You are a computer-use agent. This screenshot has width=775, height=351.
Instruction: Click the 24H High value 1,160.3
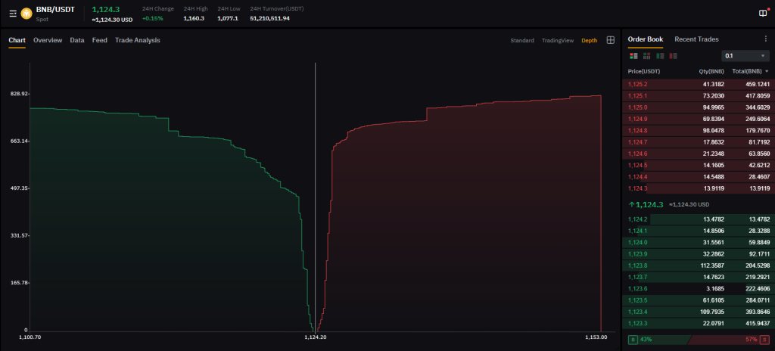coord(194,18)
